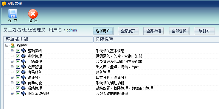The image size is (219, 109).
Task: Expand the 促销管理 tree node
Action: (12, 61)
